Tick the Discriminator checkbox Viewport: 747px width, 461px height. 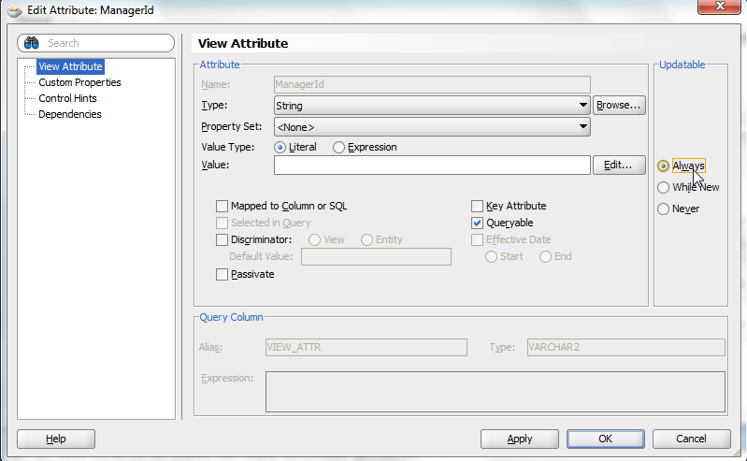click(x=222, y=239)
